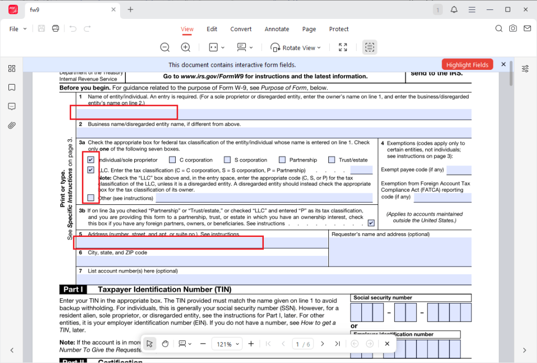Check the Other (see instructions) box
Image resolution: width=537 pixels, height=363 pixels.
pyautogui.click(x=91, y=198)
